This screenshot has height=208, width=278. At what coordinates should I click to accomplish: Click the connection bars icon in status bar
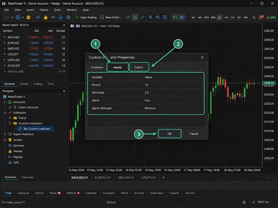pos(253,202)
